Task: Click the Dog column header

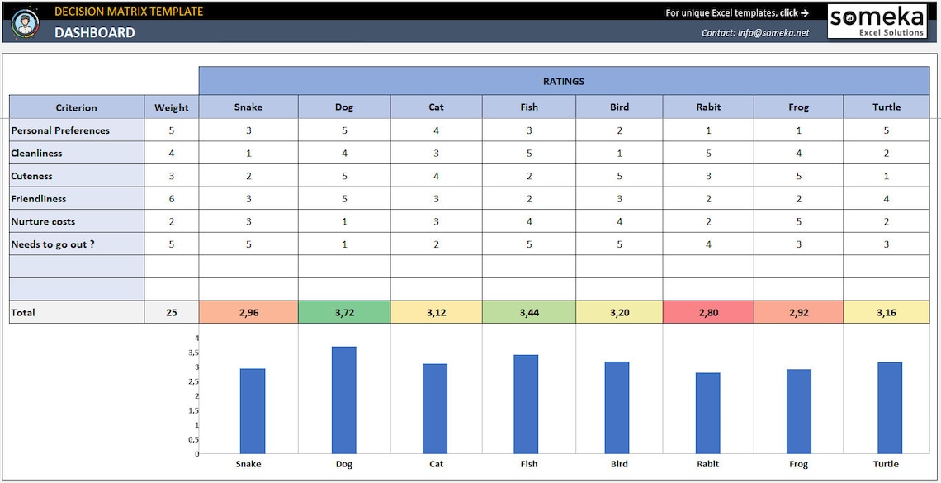Action: tap(343, 107)
